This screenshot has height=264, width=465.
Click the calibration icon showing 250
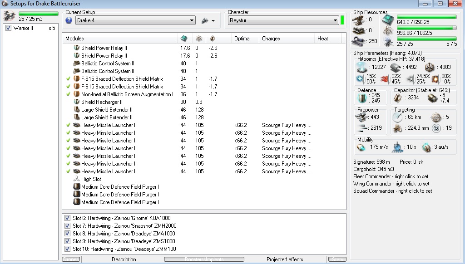point(358,41)
